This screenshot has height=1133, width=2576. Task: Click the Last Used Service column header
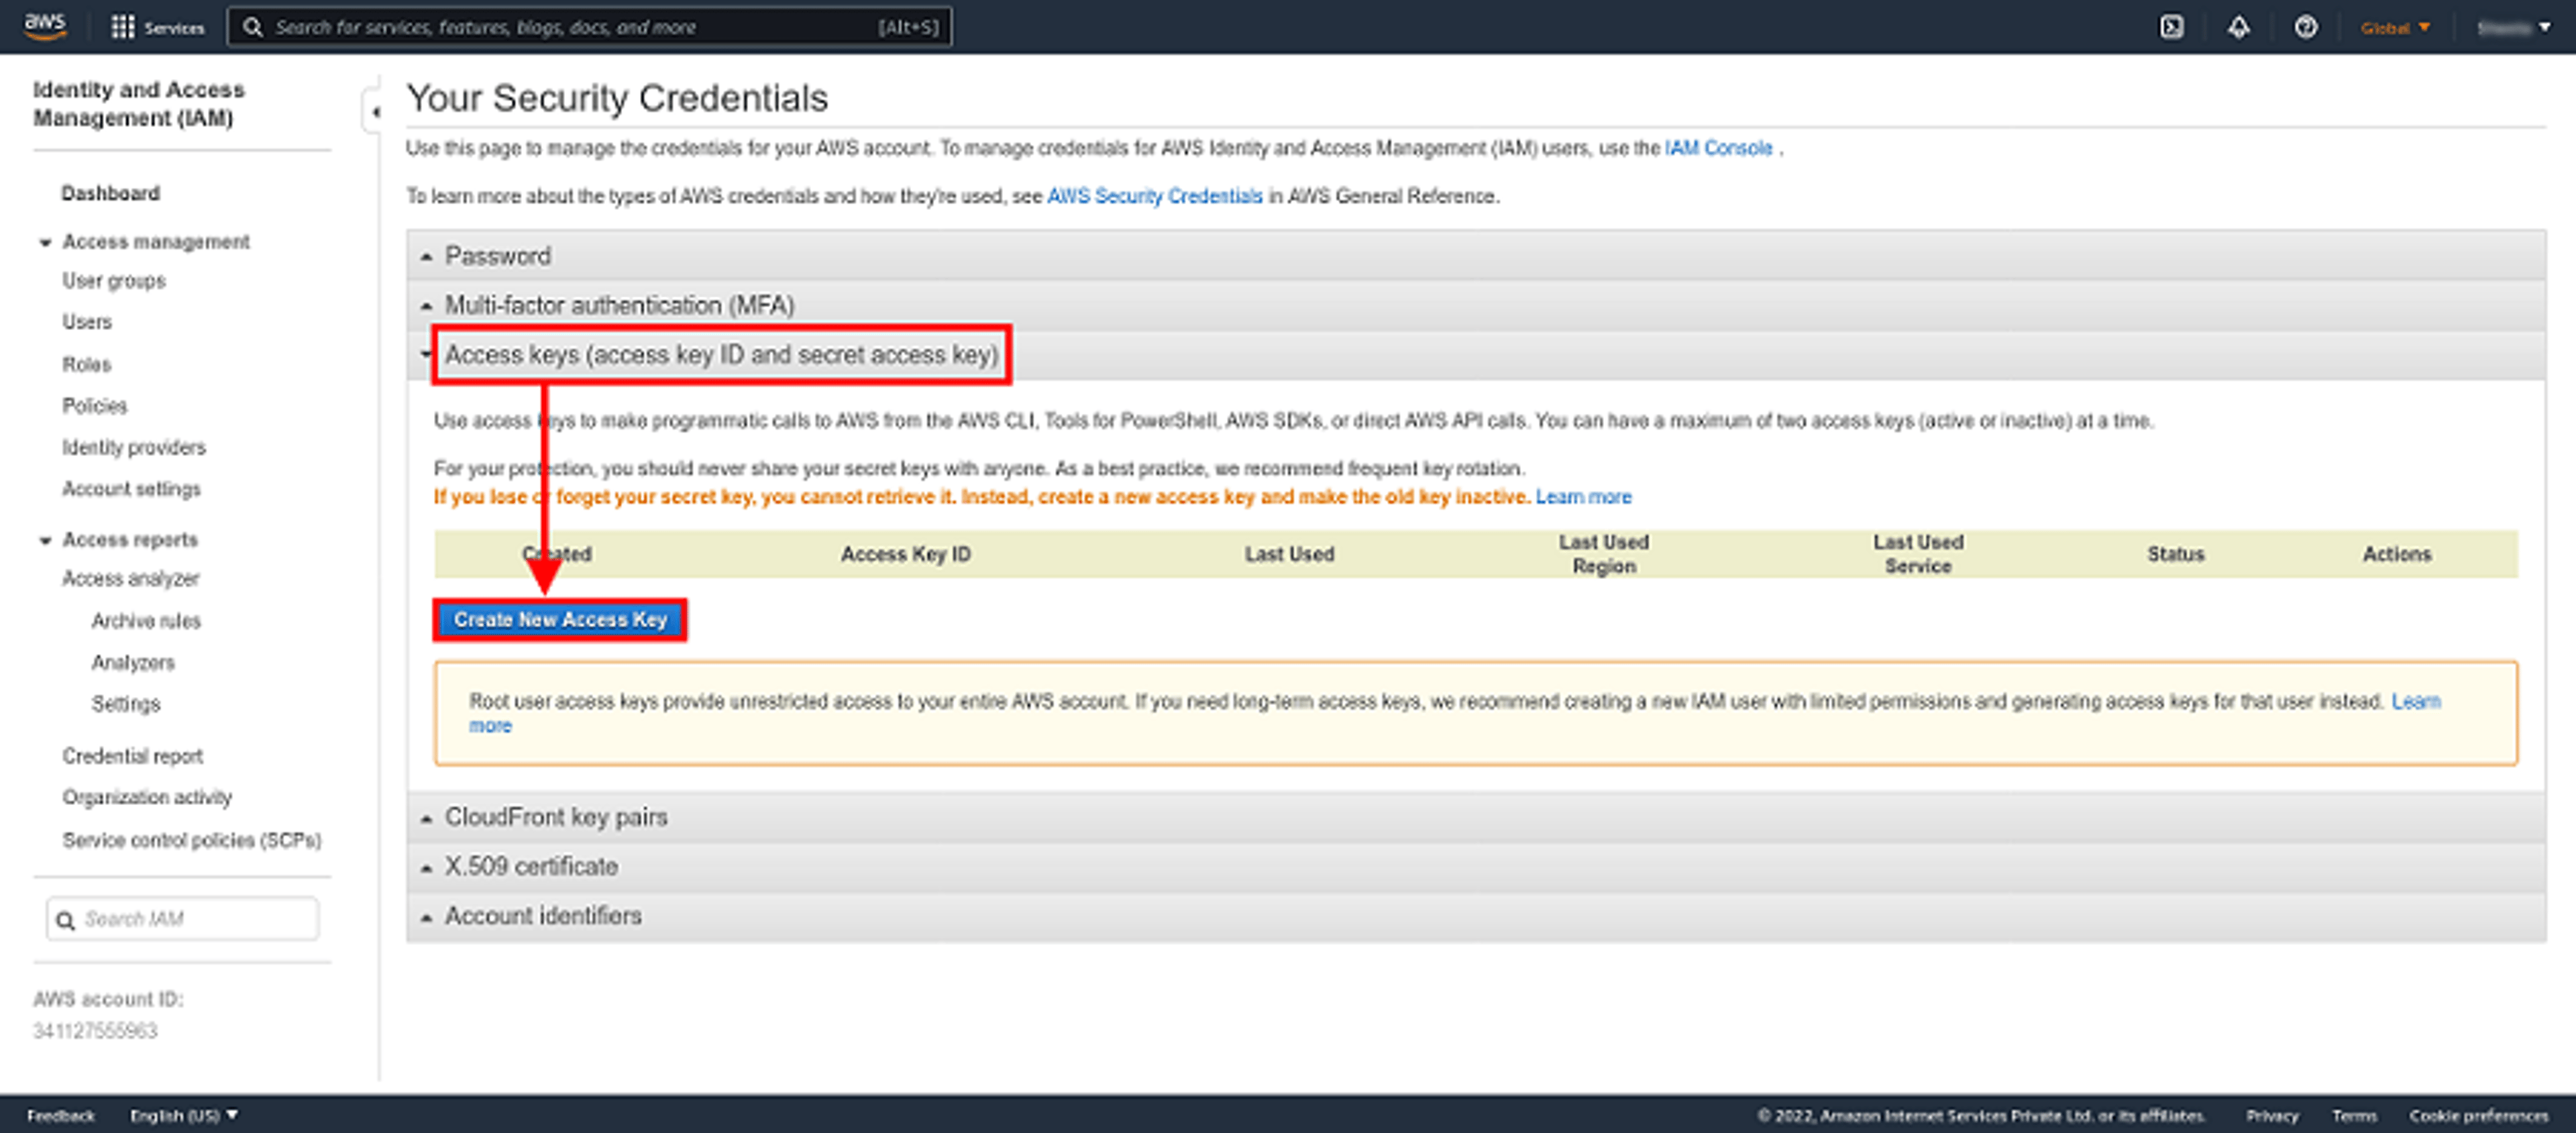(x=1918, y=554)
